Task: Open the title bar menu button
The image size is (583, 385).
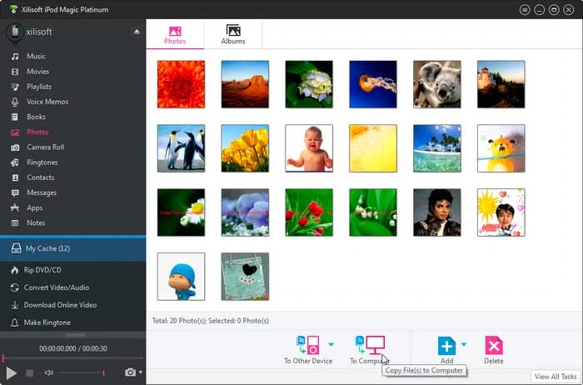Action: 525,10
